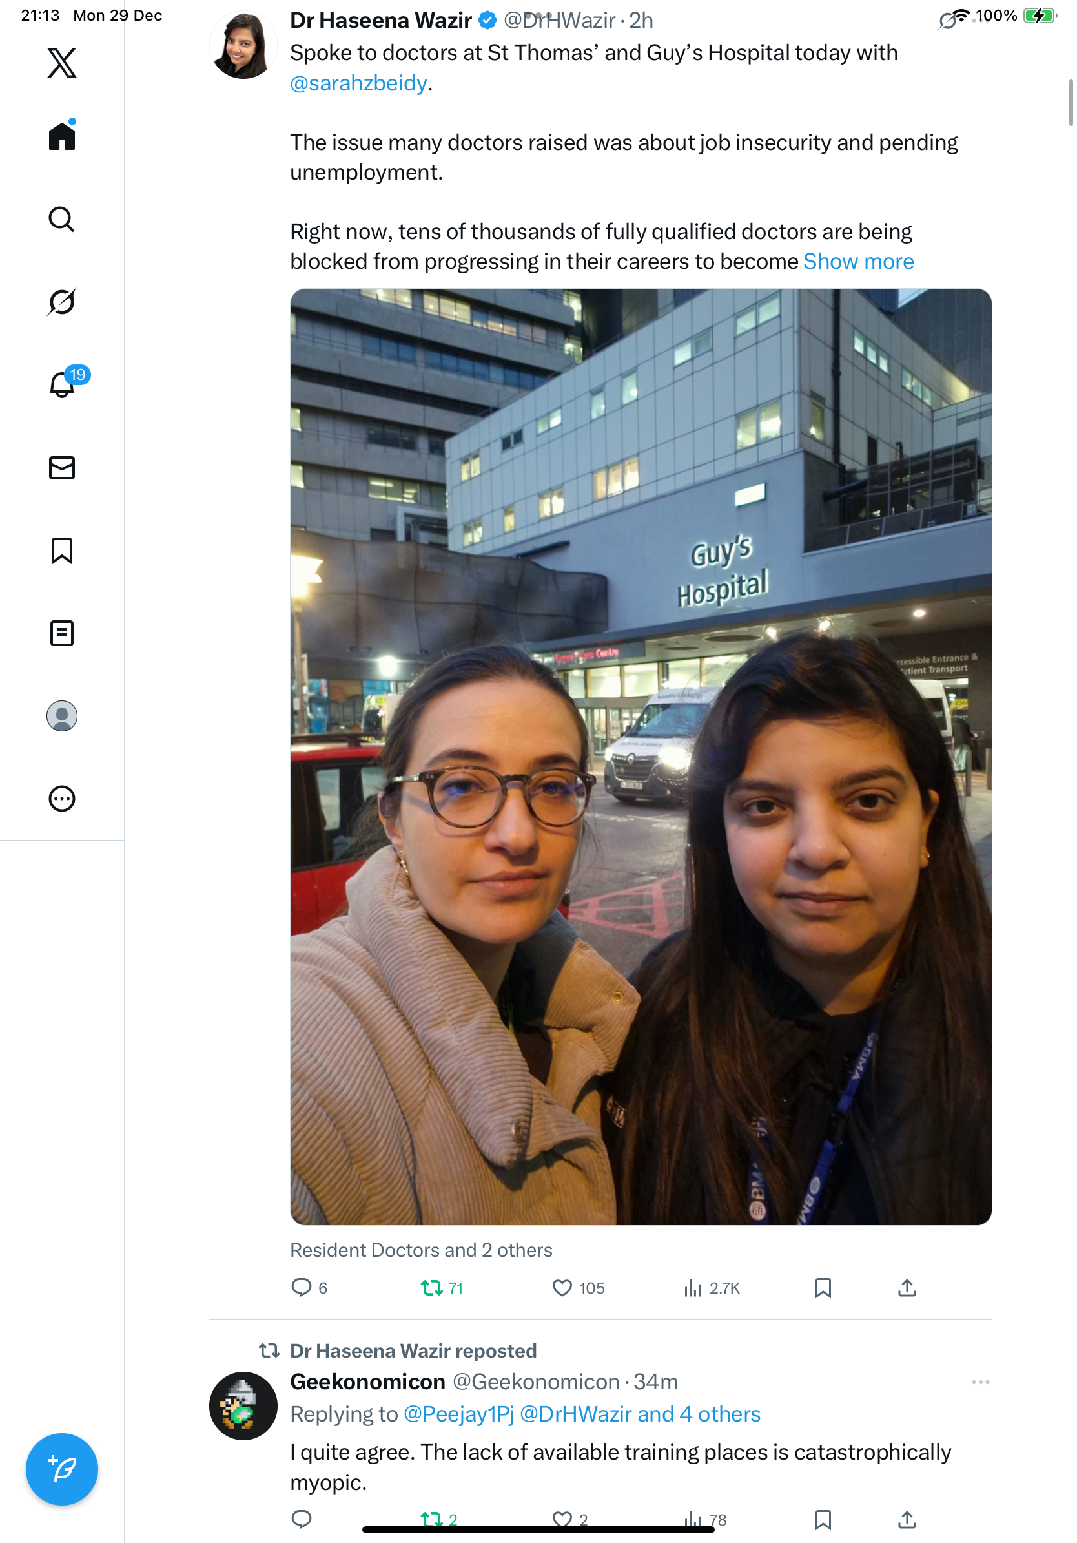The height and width of the screenshot is (1543, 1077).
Task: Open the @sarahzbeidy mention link
Action: pos(358,83)
